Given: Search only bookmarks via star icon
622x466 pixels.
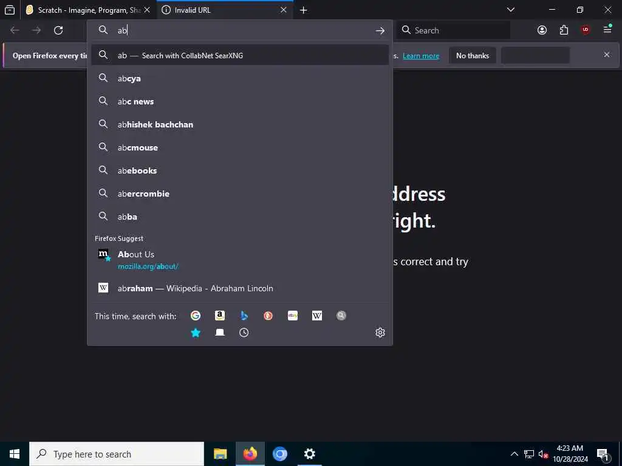Looking at the screenshot, I should 195,333.
